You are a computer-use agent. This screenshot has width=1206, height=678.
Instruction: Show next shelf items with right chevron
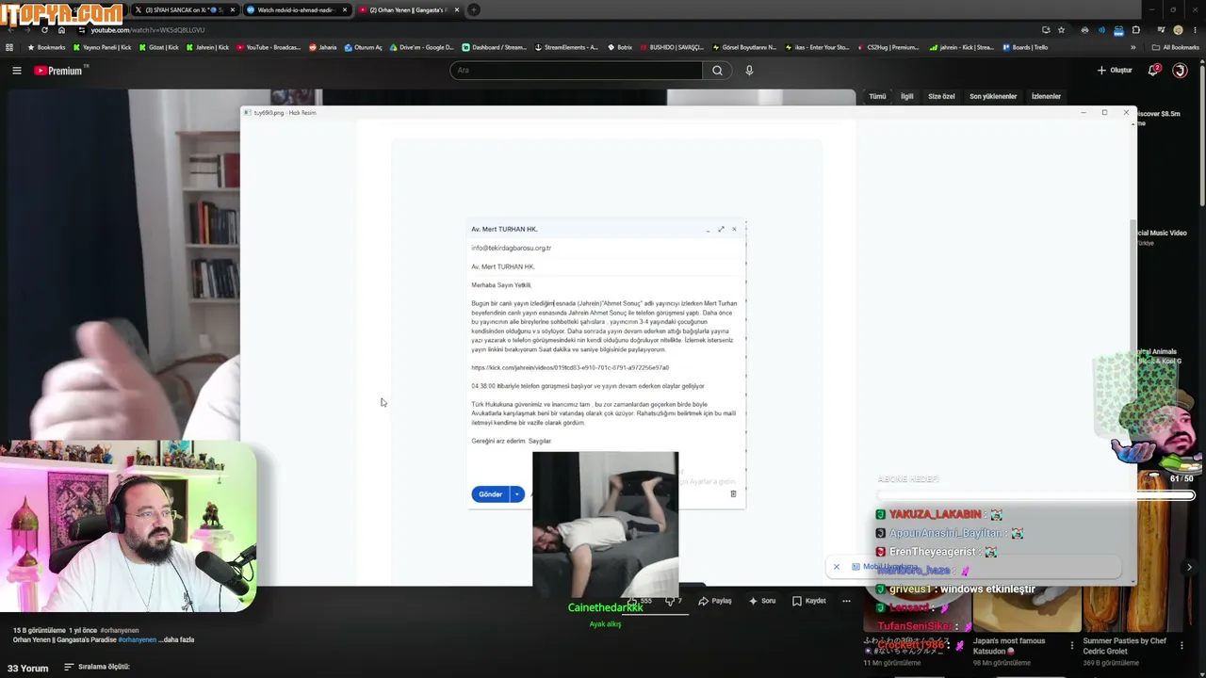coord(1189,567)
